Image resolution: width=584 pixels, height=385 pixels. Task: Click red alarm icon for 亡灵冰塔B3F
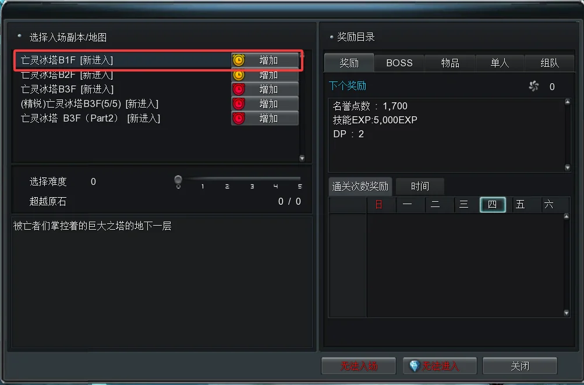239,90
